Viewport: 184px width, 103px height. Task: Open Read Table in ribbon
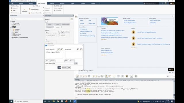(47, 13)
